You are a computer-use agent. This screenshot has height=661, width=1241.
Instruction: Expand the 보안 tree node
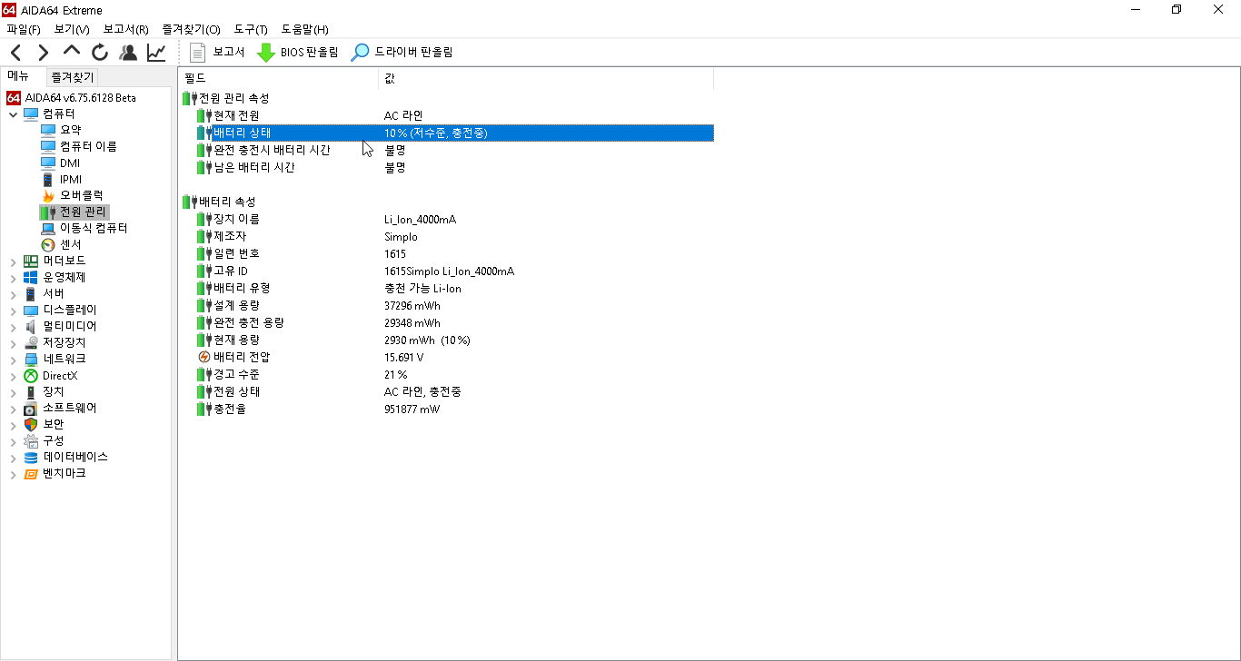point(13,425)
